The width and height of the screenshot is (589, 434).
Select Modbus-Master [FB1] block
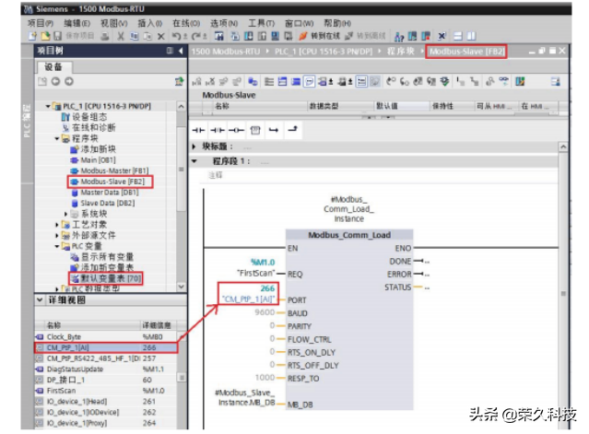coord(114,170)
